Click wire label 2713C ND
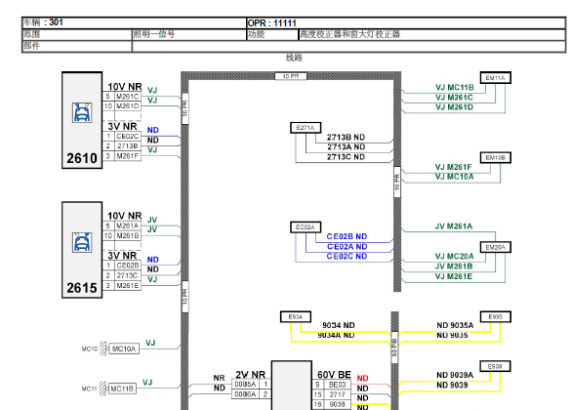The width and height of the screenshot is (571, 410). point(346,157)
